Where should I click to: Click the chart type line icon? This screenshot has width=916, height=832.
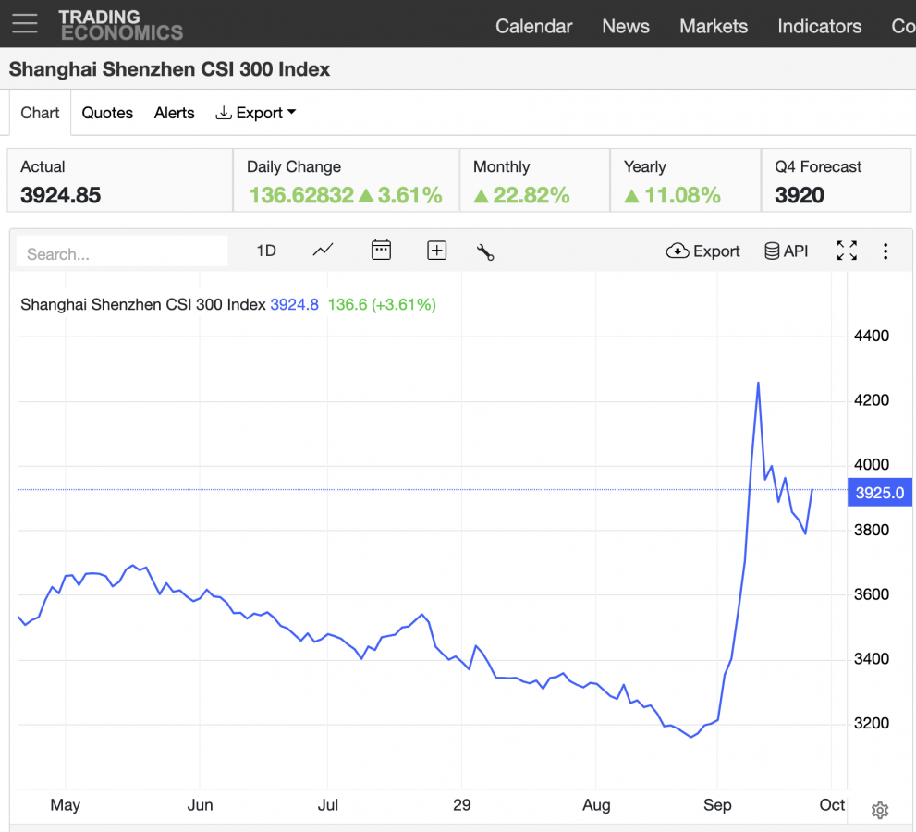click(323, 250)
